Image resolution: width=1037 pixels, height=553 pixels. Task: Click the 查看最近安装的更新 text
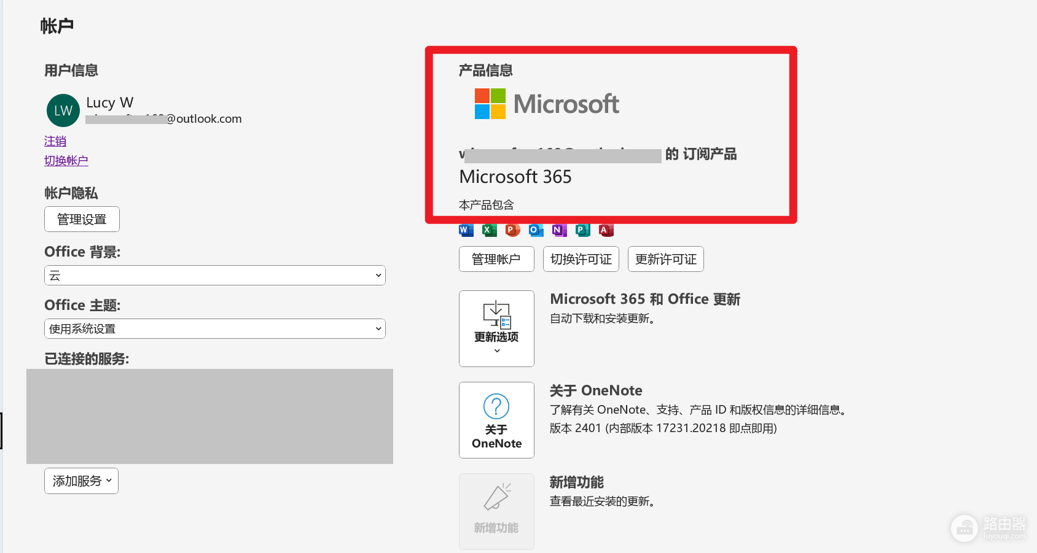coord(603,501)
